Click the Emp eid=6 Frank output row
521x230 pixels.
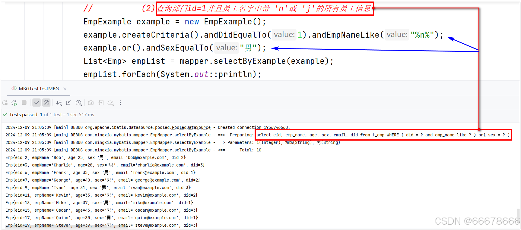pyautogui.click(x=100, y=173)
